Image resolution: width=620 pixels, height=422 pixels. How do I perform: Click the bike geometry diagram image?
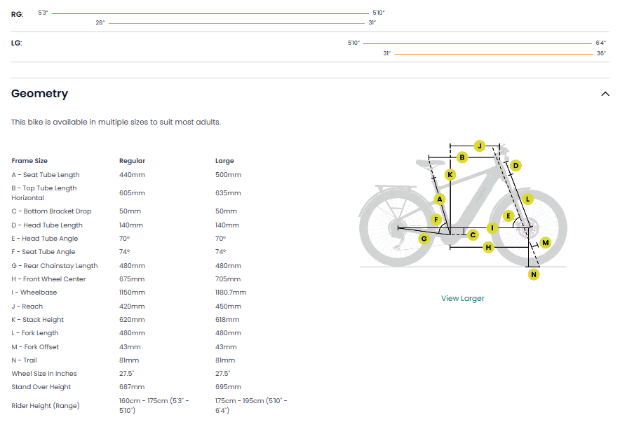pyautogui.click(x=463, y=211)
